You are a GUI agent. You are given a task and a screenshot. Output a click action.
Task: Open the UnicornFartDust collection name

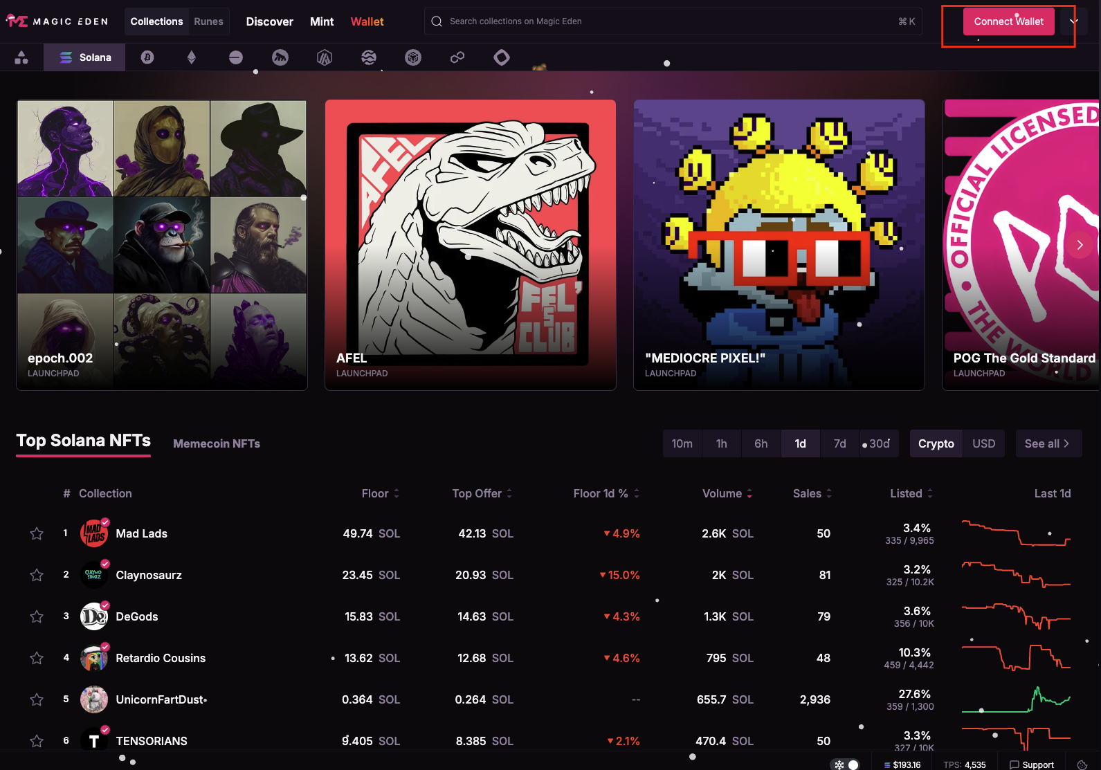click(161, 699)
